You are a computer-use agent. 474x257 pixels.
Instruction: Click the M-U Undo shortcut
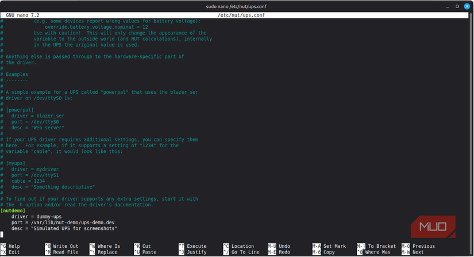click(279, 246)
